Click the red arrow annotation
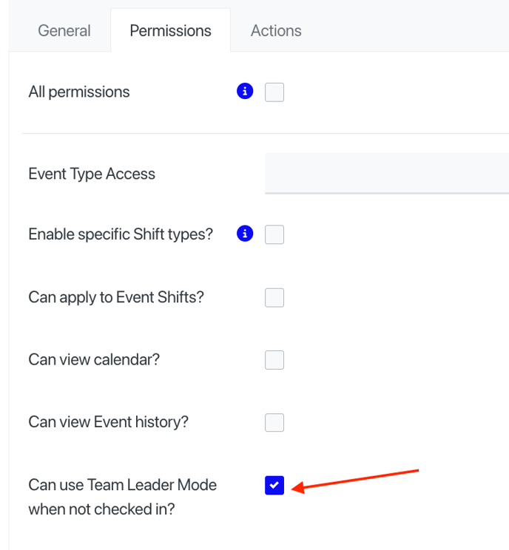Image resolution: width=509 pixels, height=550 pixels. pyautogui.click(x=355, y=481)
